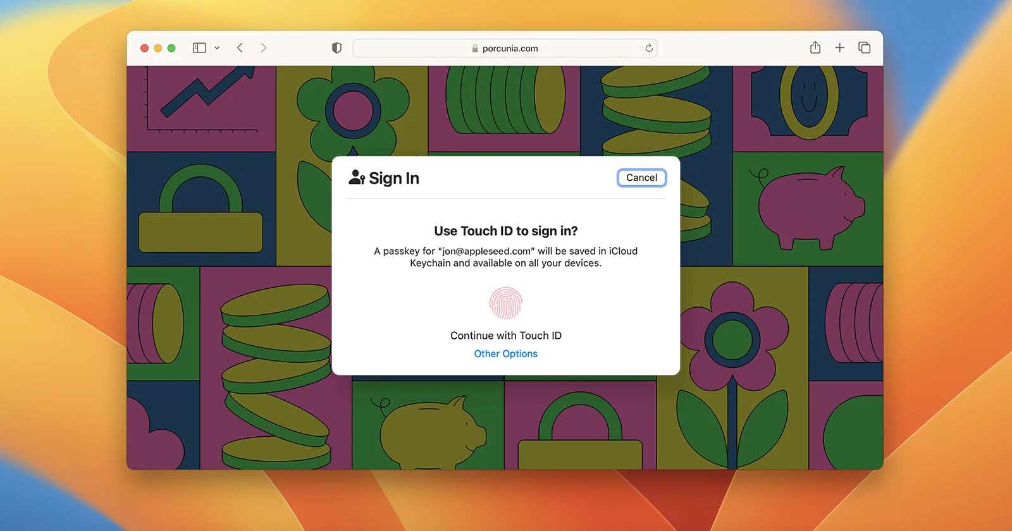Viewport: 1012px width, 531px height.
Task: Add a new tab with the plus icon
Action: click(839, 48)
